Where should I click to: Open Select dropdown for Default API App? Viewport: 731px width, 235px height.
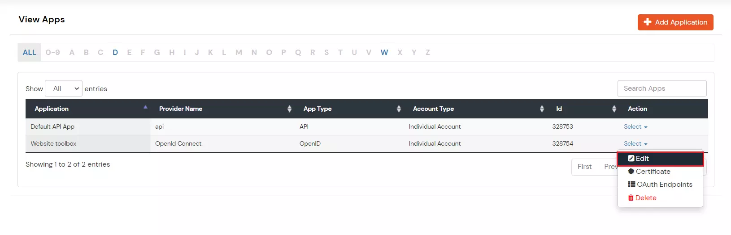coord(635,127)
